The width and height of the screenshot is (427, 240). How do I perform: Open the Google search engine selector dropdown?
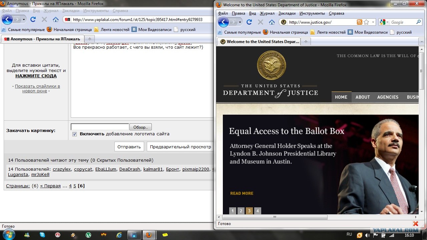tap(388, 22)
